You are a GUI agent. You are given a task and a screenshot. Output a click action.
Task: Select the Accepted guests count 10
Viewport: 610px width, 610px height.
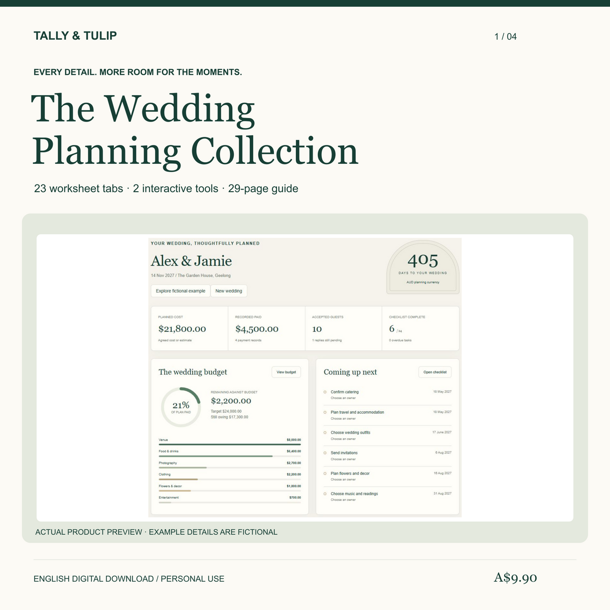click(317, 329)
